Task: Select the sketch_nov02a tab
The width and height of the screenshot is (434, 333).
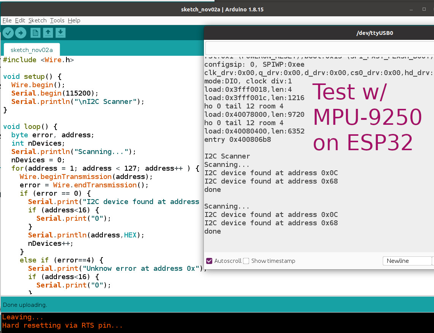Action: (x=32, y=50)
